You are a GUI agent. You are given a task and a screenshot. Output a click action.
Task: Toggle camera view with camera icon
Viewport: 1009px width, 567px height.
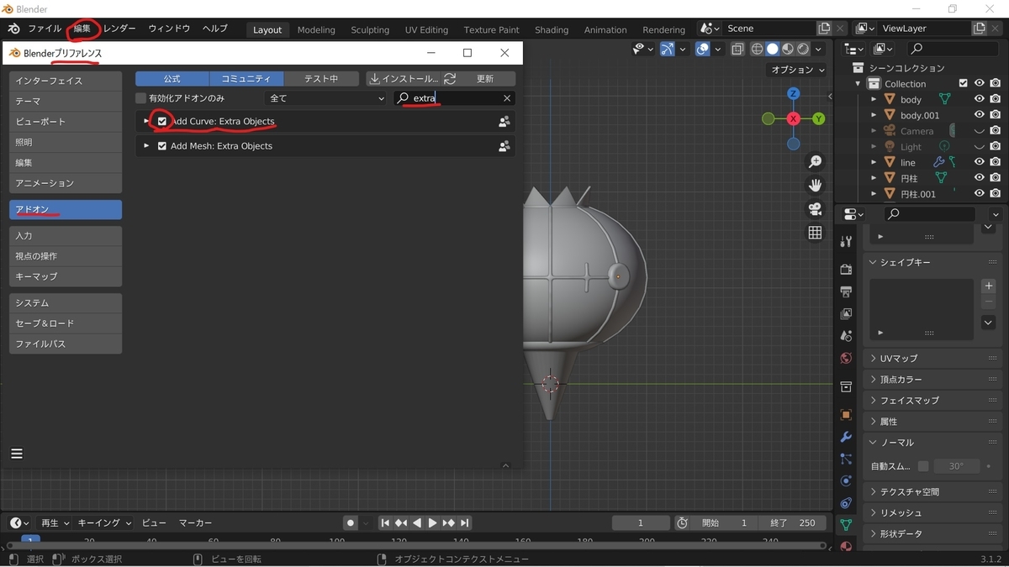click(x=815, y=209)
